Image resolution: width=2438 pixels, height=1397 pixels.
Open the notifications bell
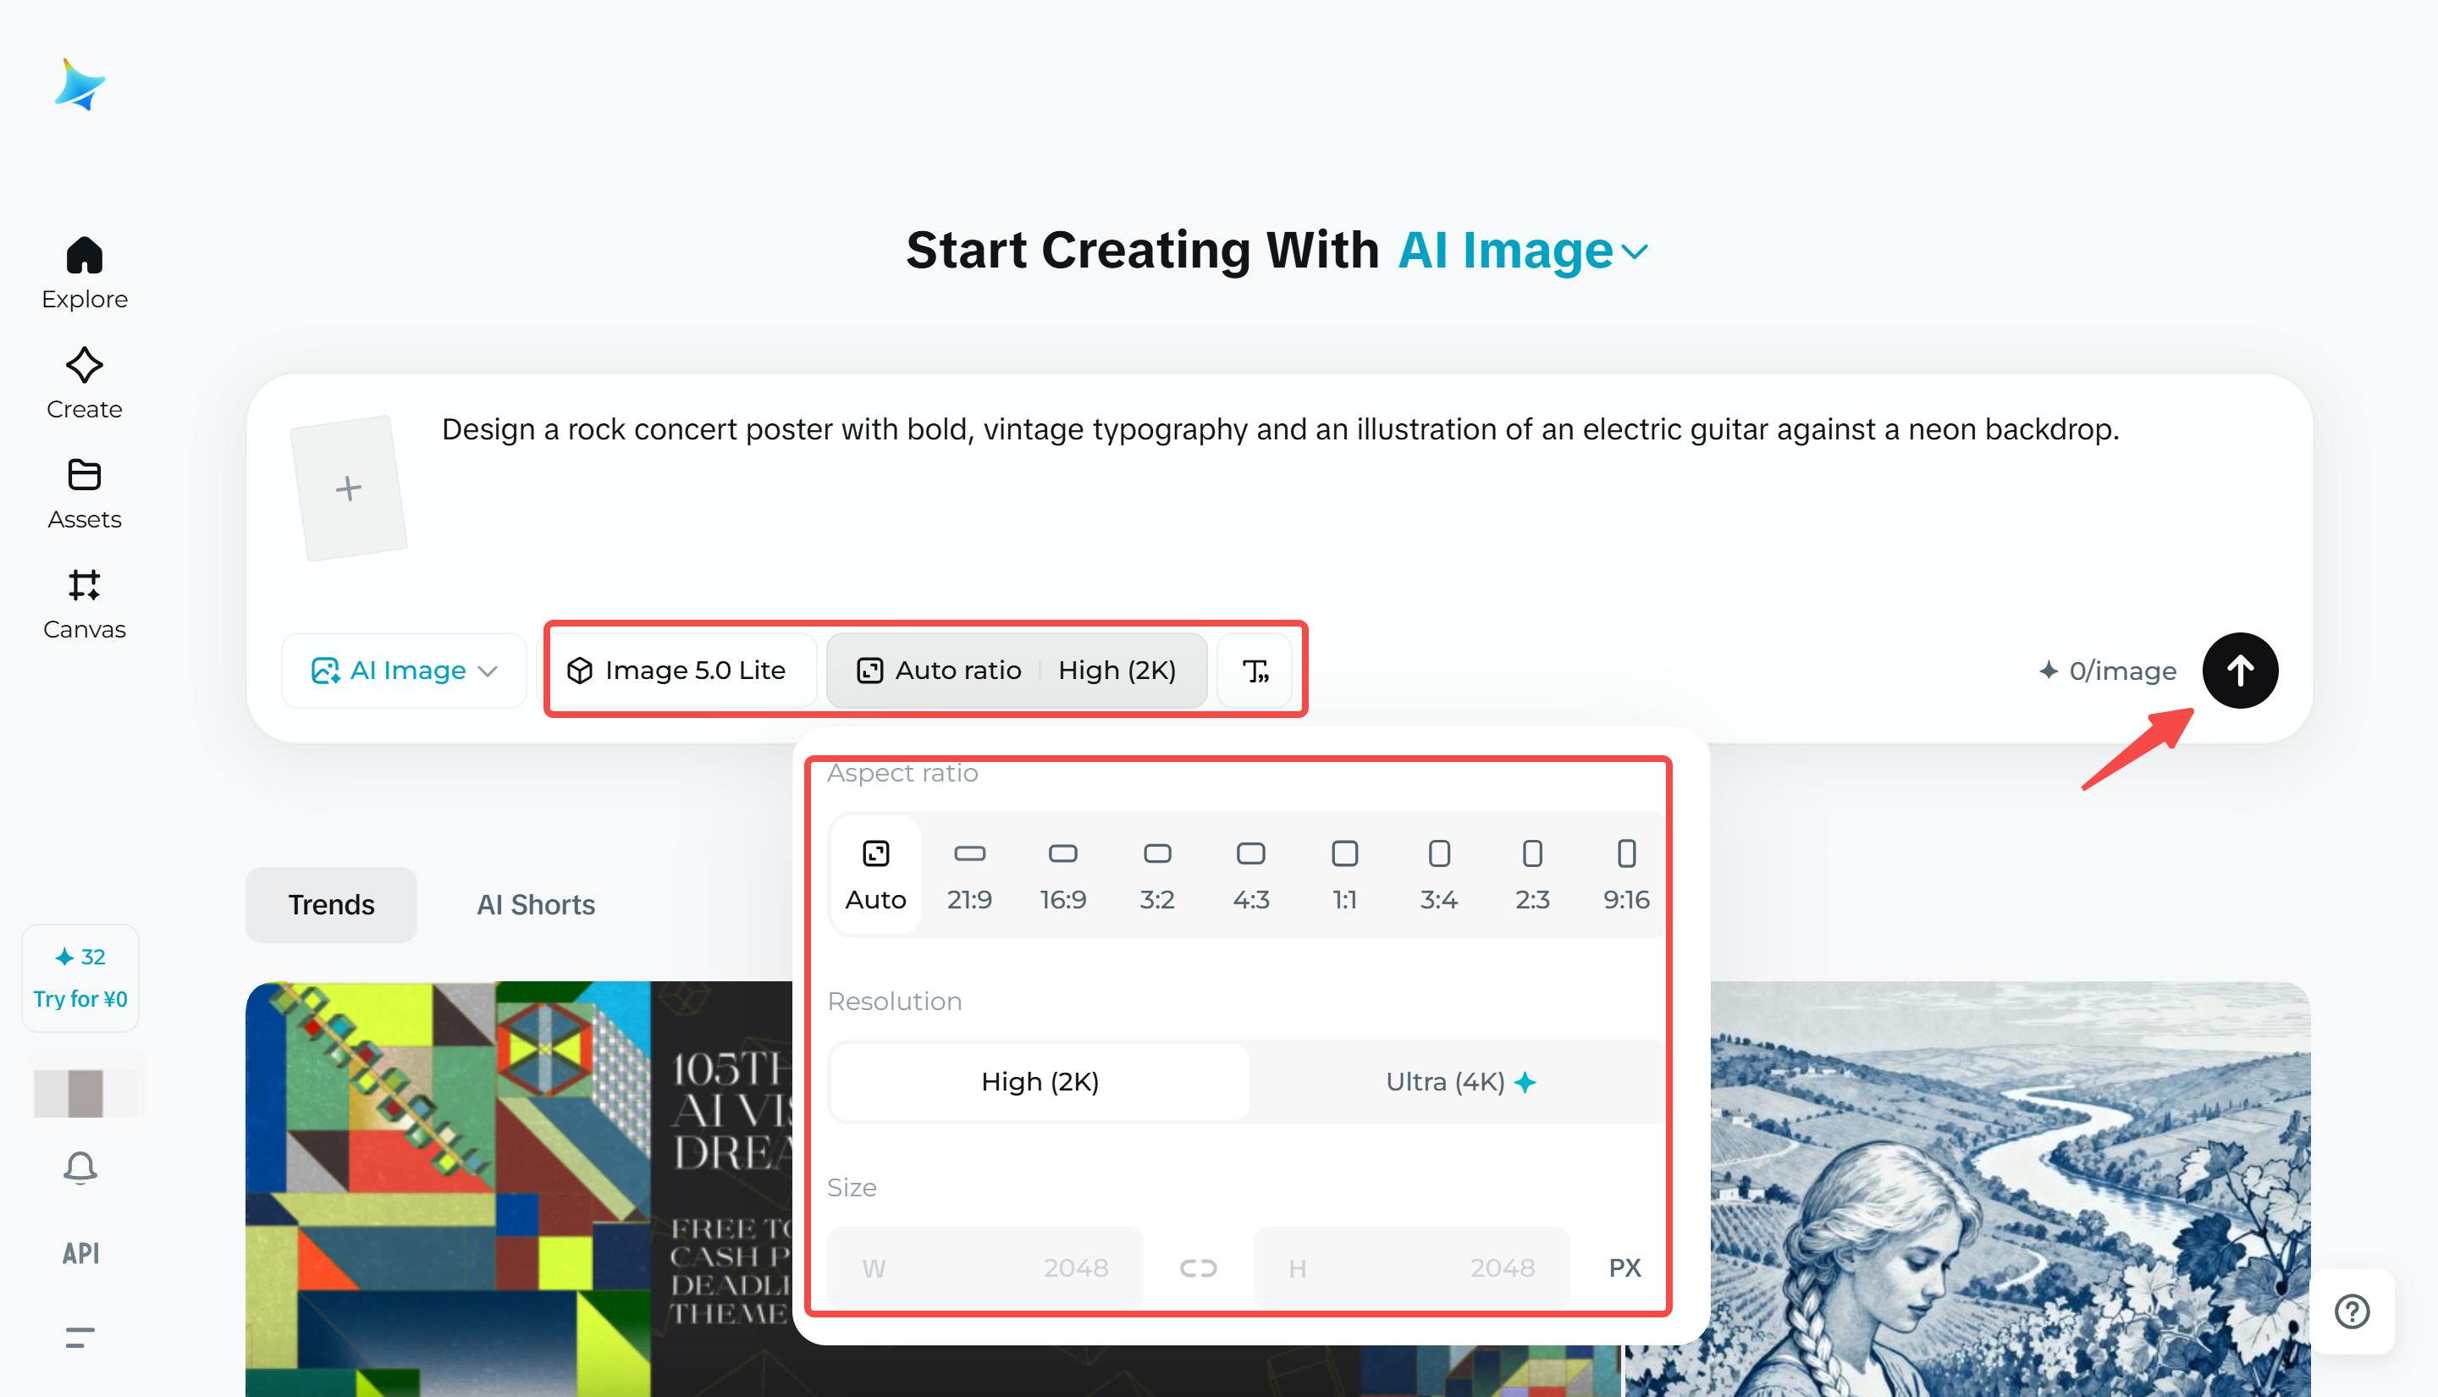click(80, 1168)
